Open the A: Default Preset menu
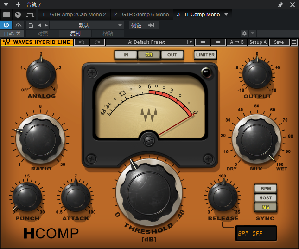The height and width of the screenshot is (249, 299). point(146,42)
